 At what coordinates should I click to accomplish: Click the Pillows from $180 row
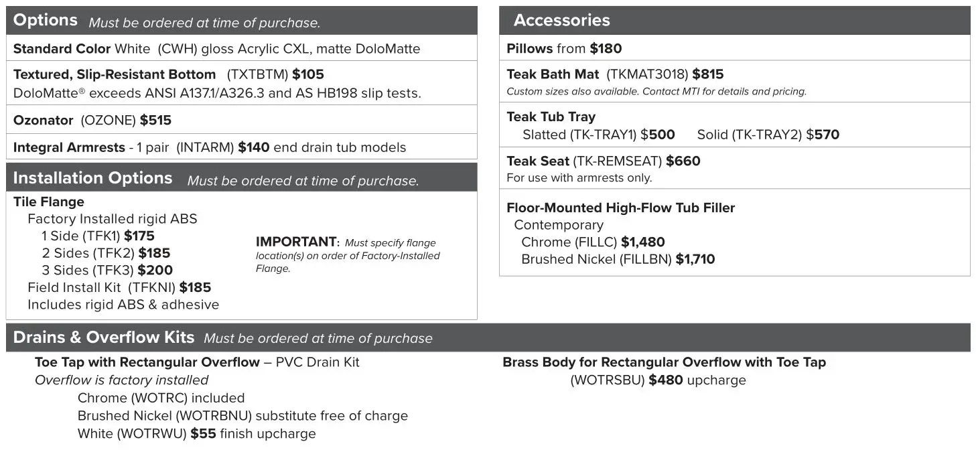click(564, 49)
